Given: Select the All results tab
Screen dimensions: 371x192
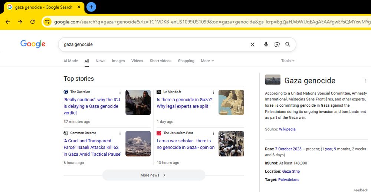Looking at the screenshot, I should coord(87,61).
